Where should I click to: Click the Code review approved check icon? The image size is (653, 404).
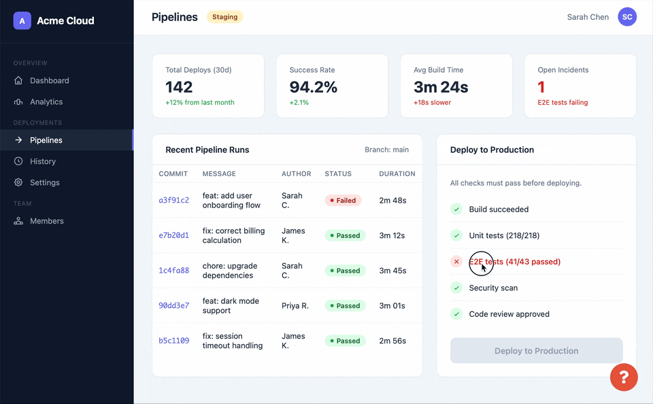click(456, 314)
